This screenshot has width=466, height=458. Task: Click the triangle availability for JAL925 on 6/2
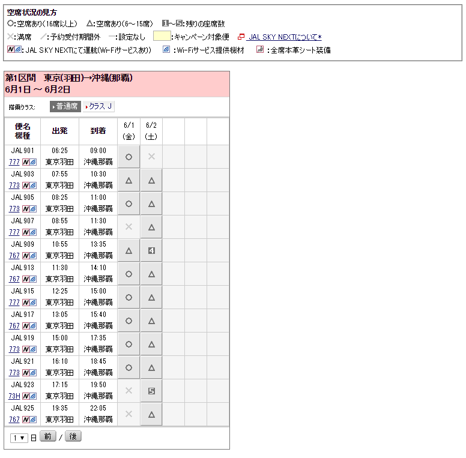coord(151,414)
